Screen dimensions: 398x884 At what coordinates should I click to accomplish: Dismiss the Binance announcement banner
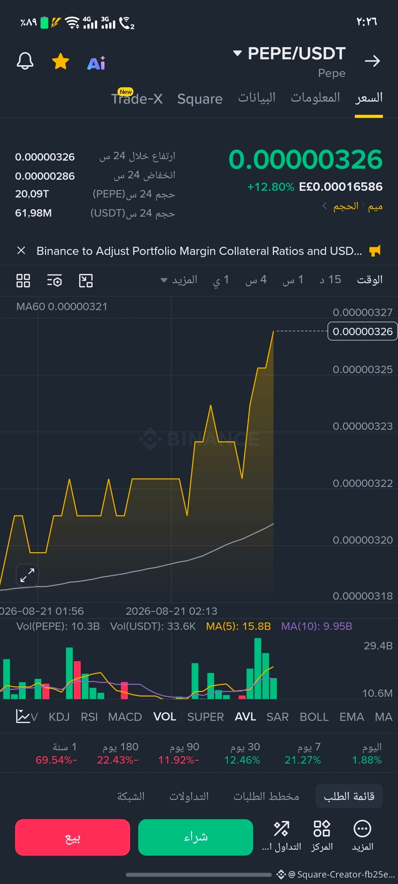(21, 250)
